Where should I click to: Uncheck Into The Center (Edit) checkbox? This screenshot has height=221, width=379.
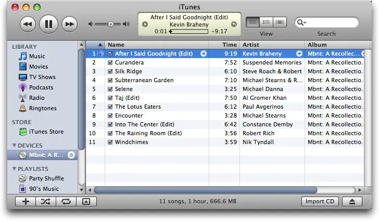pos(110,125)
